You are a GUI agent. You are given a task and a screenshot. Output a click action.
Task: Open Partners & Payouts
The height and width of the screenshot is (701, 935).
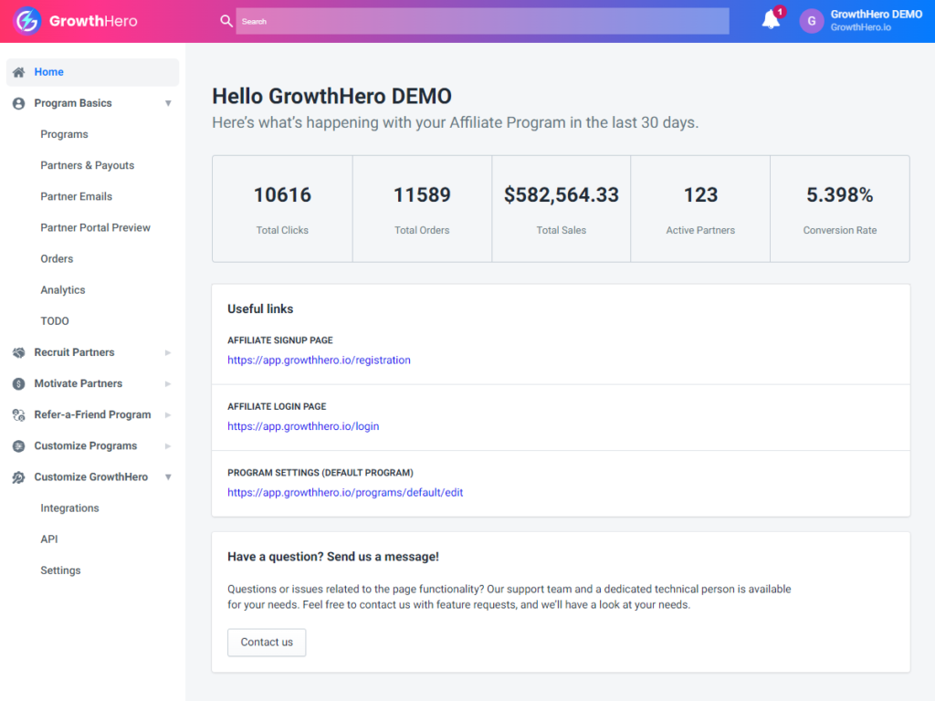pos(87,165)
